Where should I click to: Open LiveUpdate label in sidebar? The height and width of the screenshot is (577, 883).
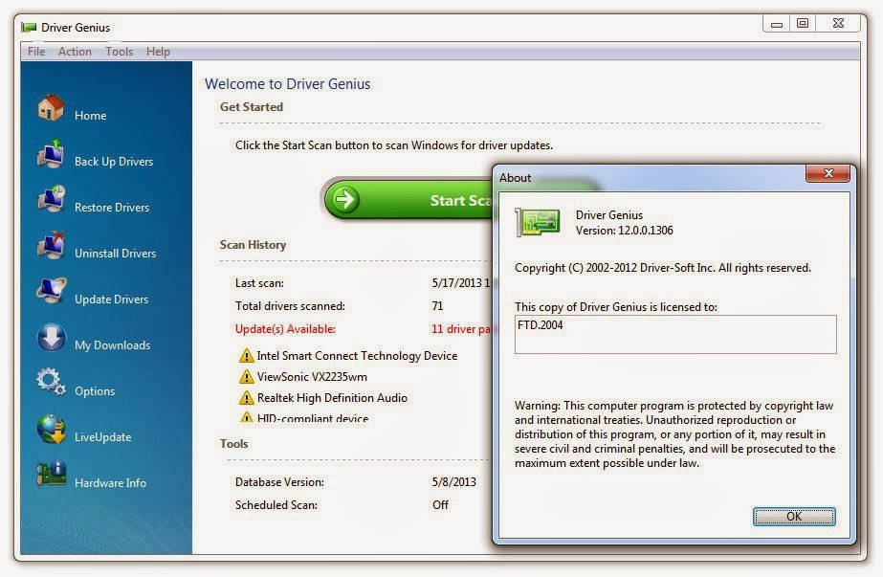click(103, 437)
